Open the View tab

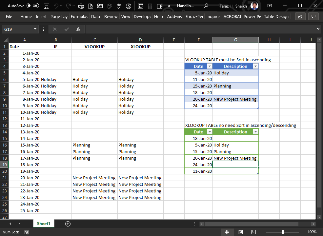126,16
